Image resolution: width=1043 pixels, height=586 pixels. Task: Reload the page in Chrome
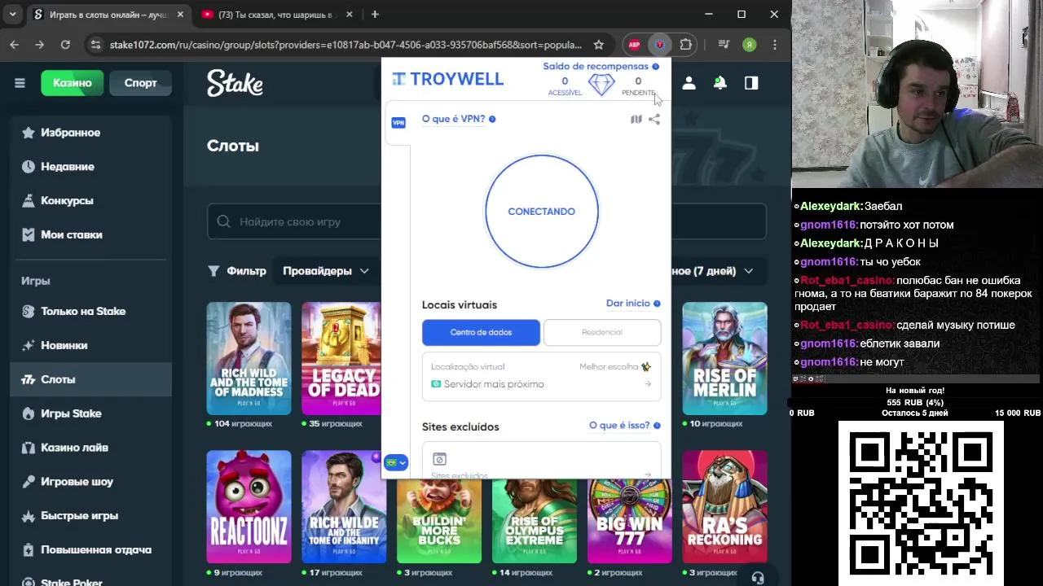point(65,45)
